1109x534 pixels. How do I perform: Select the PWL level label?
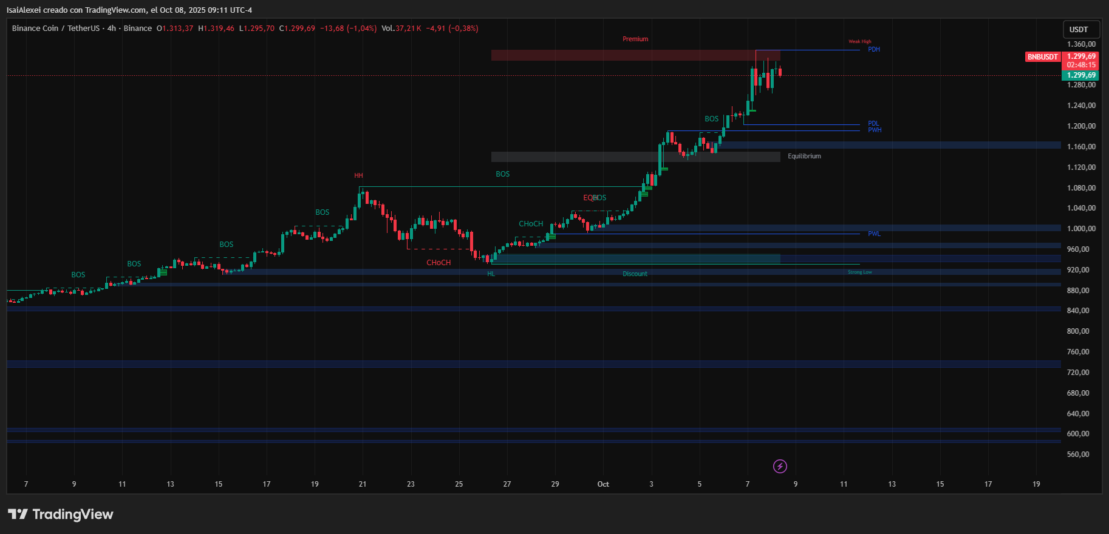[x=873, y=234]
